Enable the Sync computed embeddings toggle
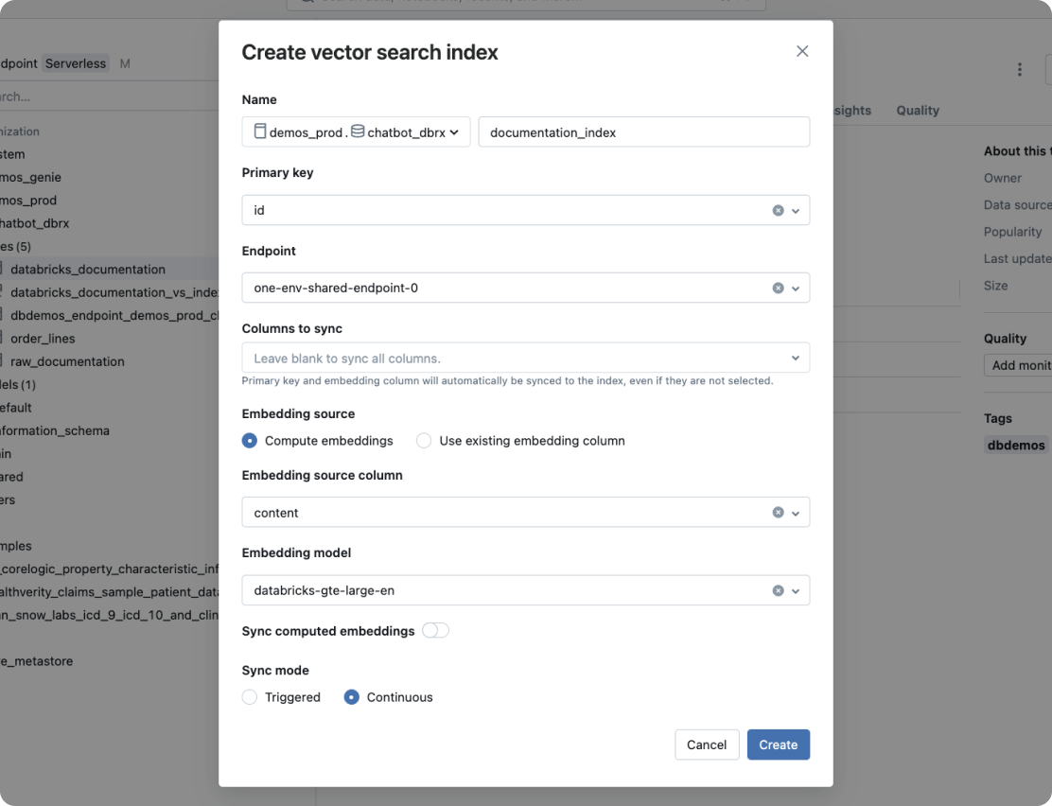The width and height of the screenshot is (1052, 806). click(x=435, y=630)
